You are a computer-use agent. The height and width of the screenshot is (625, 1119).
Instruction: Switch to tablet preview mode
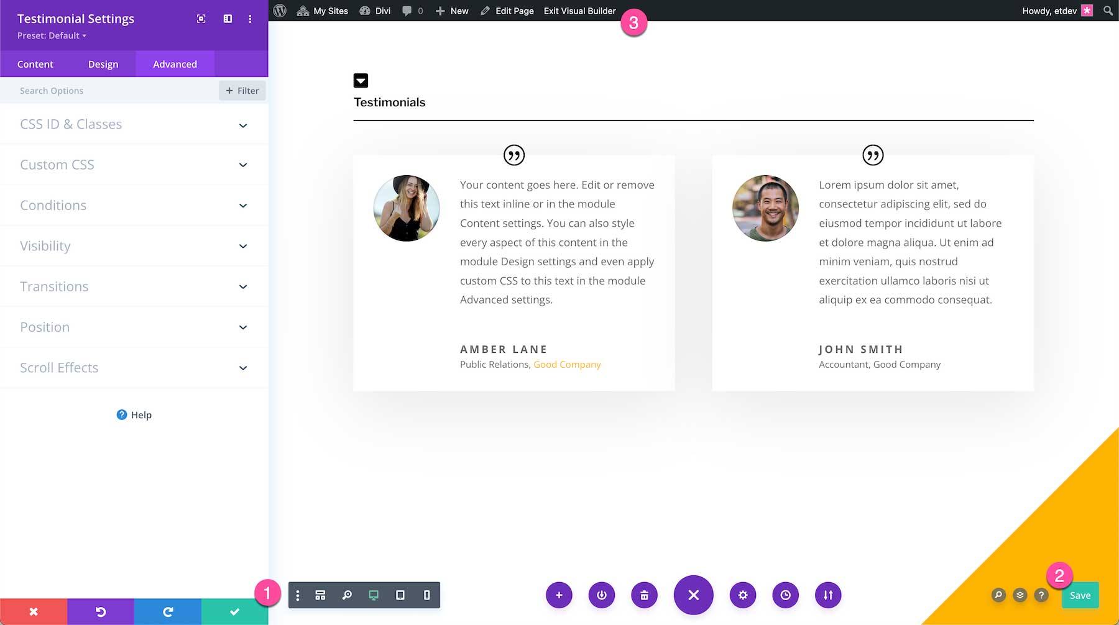[x=400, y=595]
